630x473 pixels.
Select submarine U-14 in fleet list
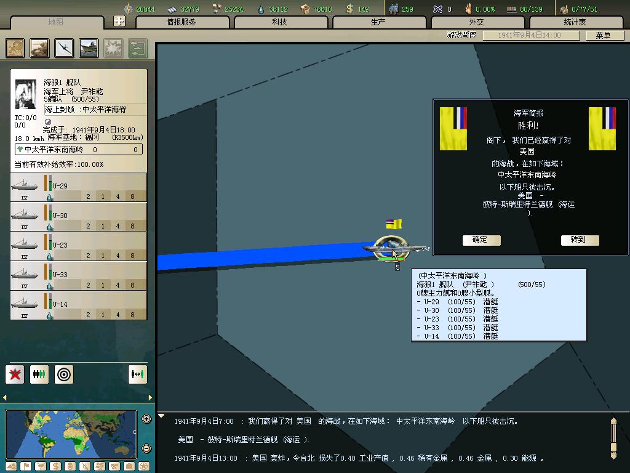[x=78, y=305]
